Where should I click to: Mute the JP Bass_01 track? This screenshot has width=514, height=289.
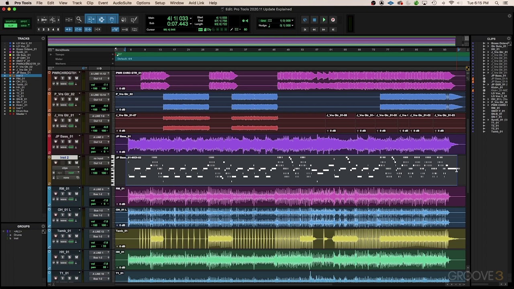coord(76,142)
